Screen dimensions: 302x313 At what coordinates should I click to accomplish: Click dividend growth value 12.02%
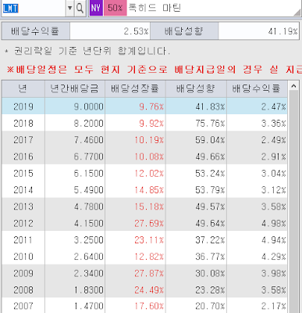tap(149, 174)
